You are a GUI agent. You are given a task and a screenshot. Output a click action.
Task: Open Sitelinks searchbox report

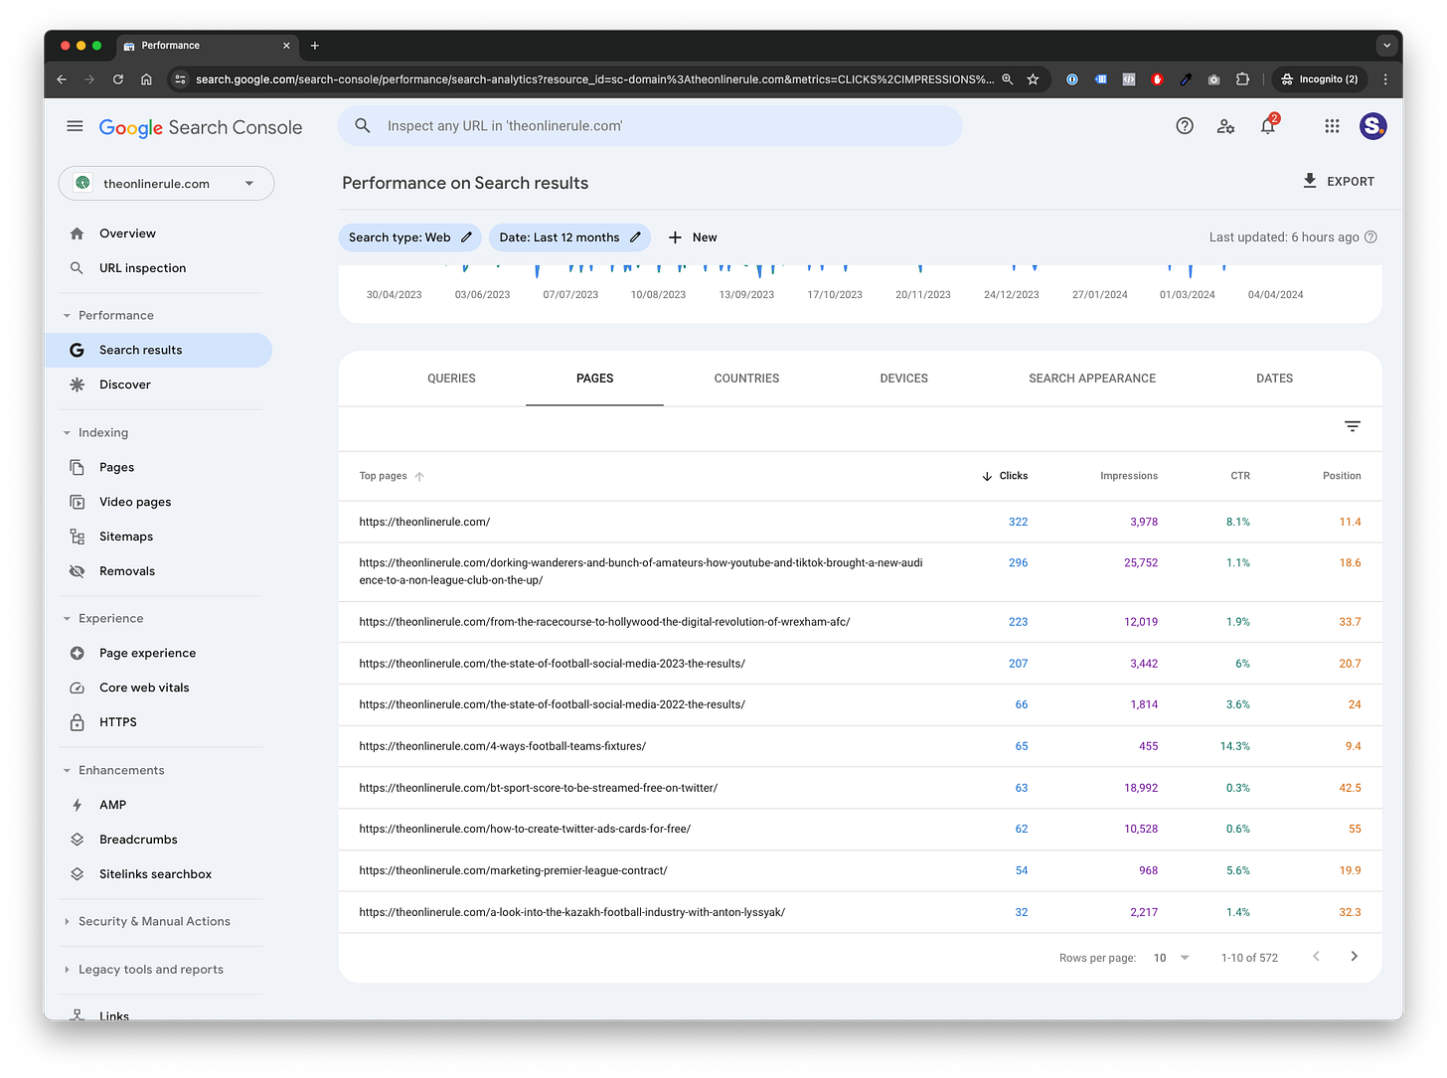click(x=155, y=874)
